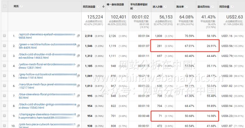Check the box for row 2 green-v-neckline
The image size is (245, 128).
click(4, 46)
